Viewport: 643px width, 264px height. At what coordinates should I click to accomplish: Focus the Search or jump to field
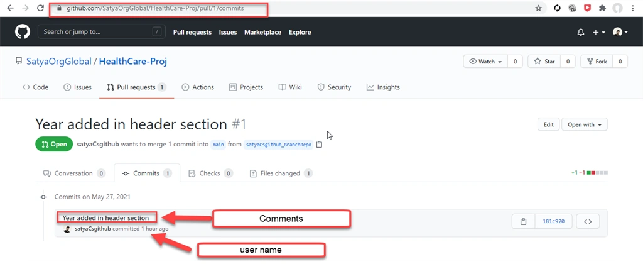coord(102,31)
